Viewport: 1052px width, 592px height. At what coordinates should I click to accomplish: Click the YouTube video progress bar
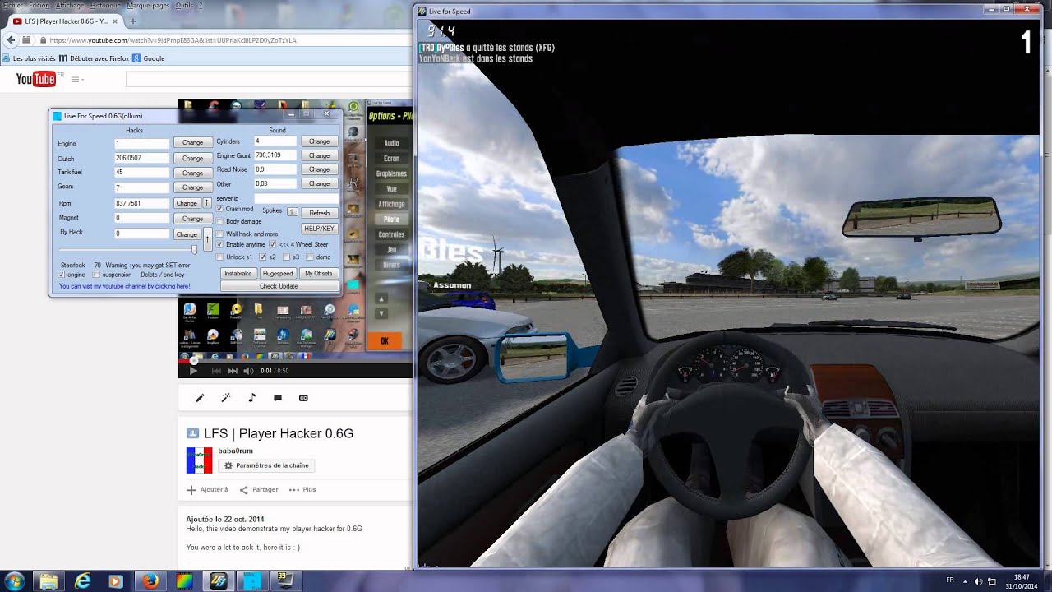coord(296,362)
